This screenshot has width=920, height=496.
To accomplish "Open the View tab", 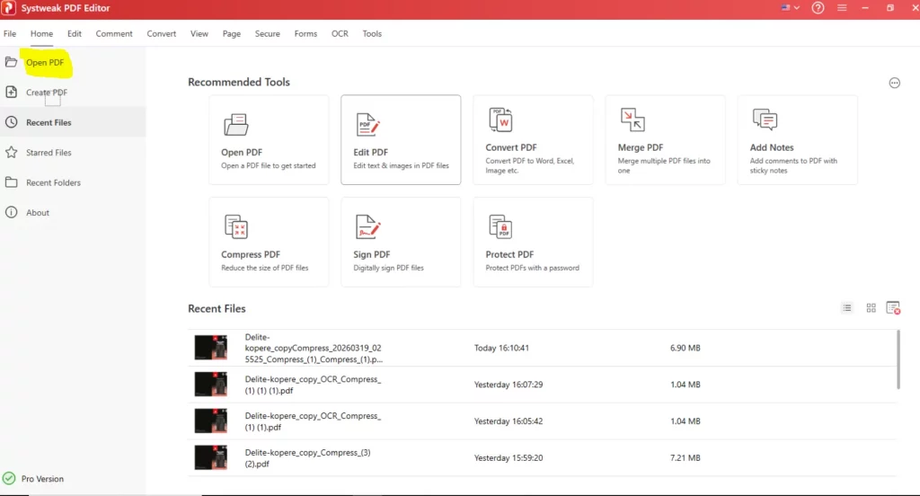I will coord(199,33).
